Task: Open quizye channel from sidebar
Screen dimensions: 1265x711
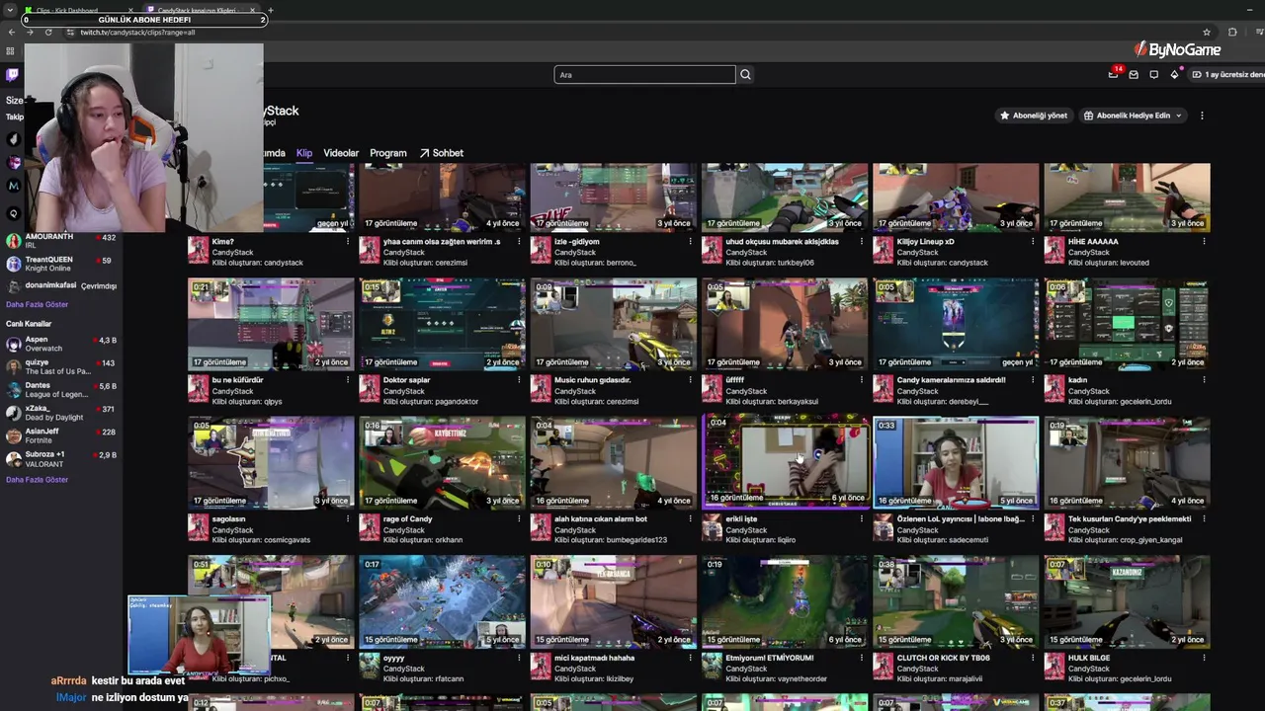Action: (61, 366)
